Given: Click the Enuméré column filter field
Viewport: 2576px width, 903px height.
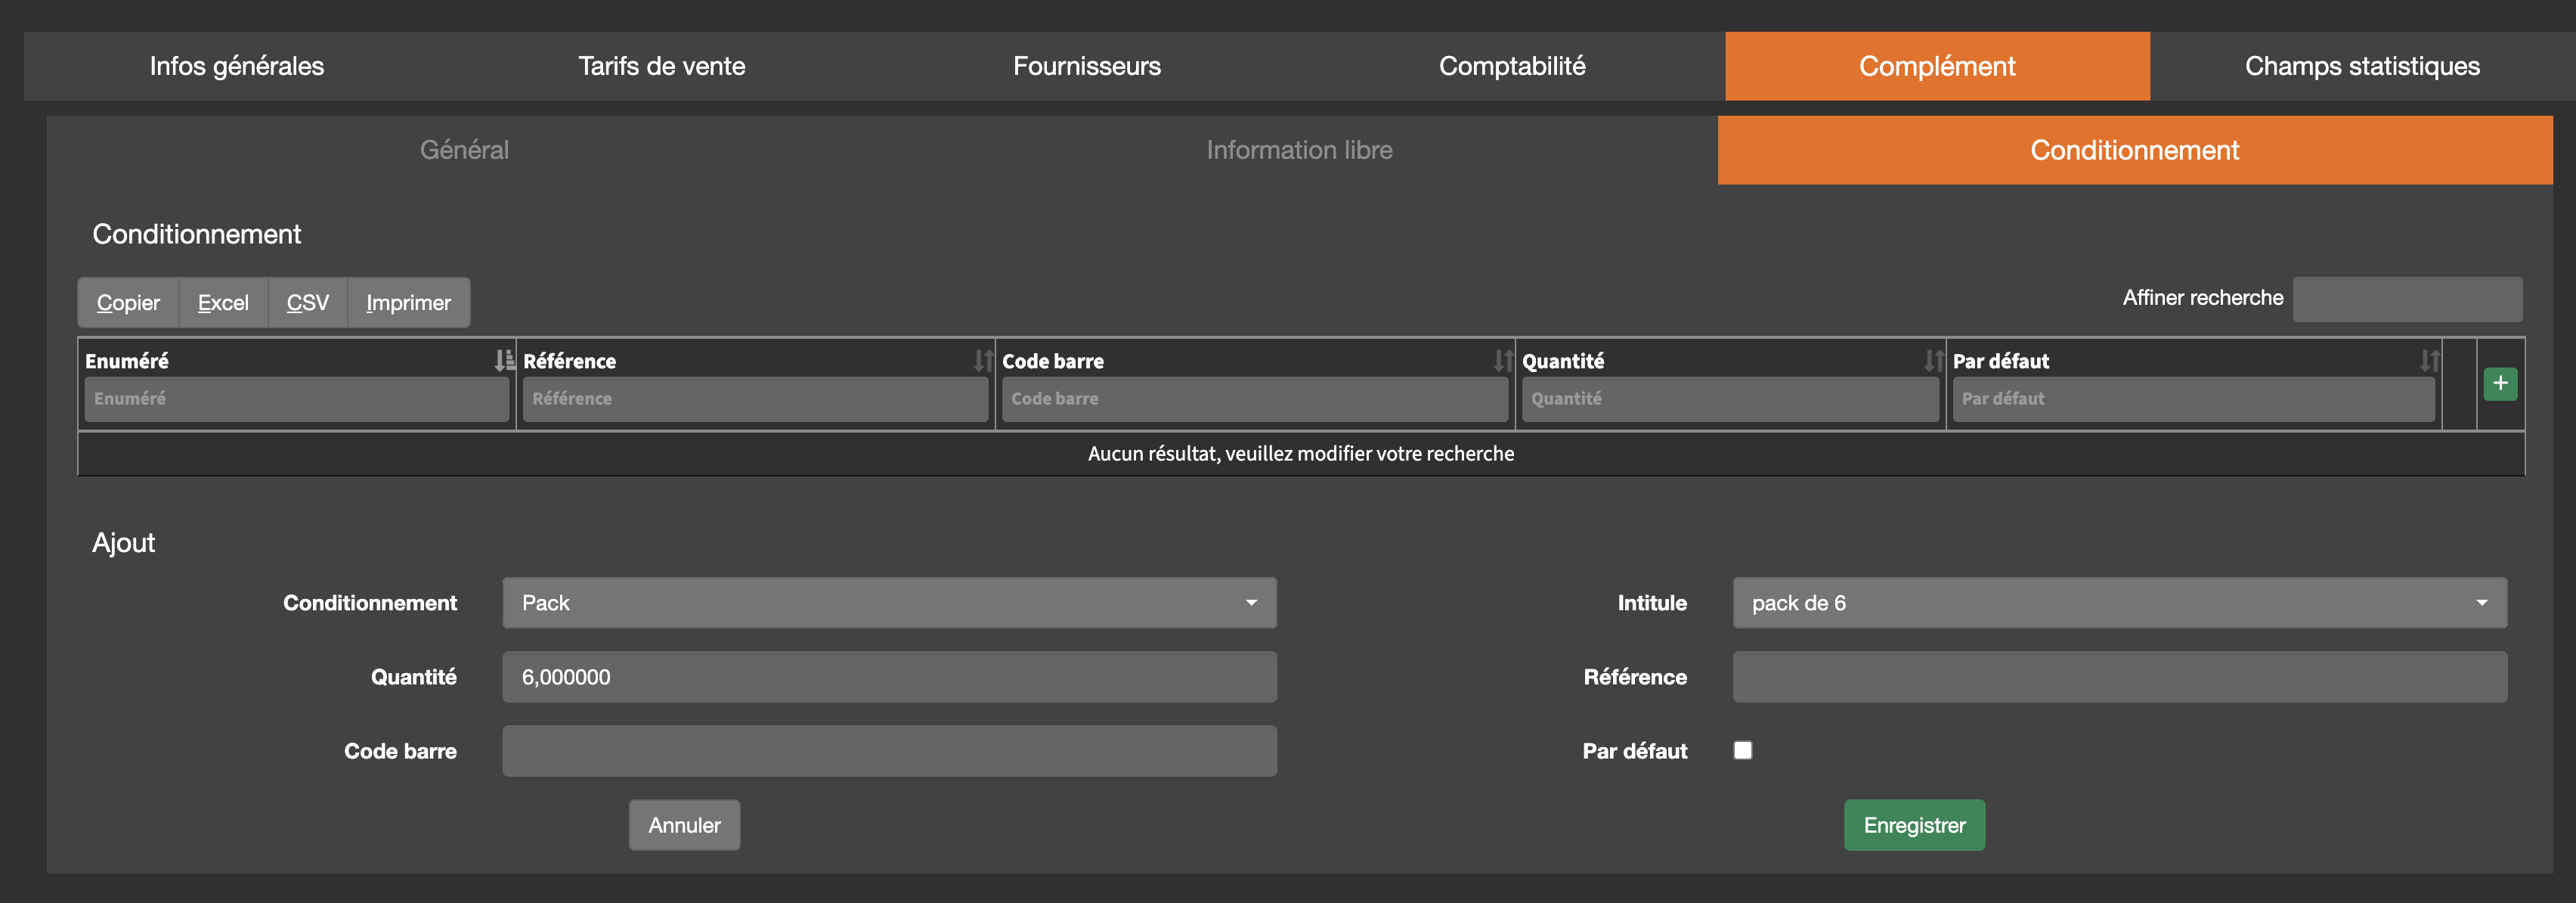Looking at the screenshot, I should pyautogui.click(x=296, y=399).
